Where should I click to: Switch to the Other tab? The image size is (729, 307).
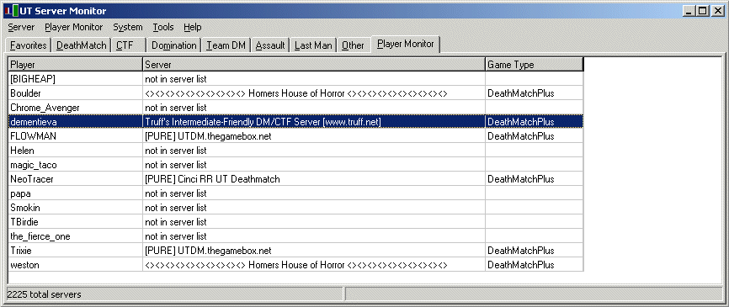tap(353, 45)
